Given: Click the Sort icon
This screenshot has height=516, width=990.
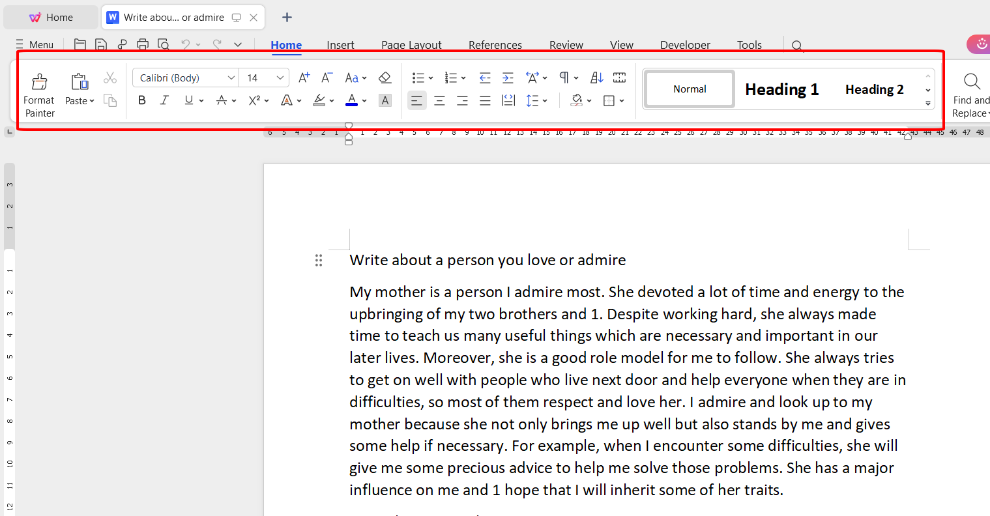Looking at the screenshot, I should point(596,78).
